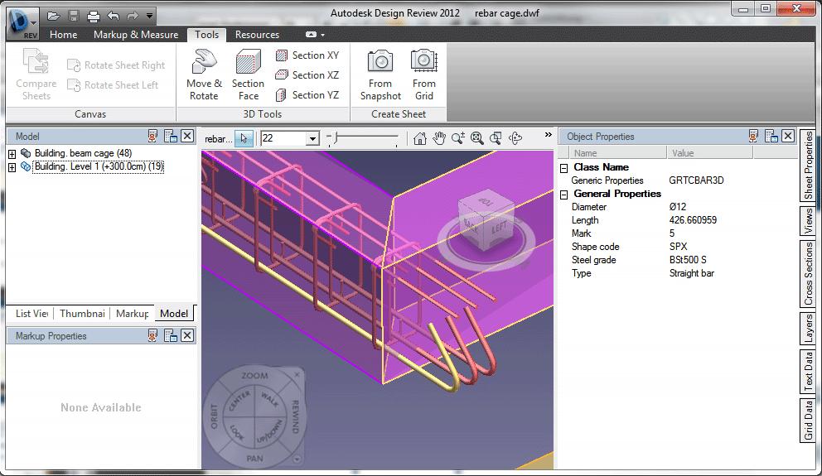Open the zoom value dropdown arrow
The image size is (822, 476).
point(312,138)
